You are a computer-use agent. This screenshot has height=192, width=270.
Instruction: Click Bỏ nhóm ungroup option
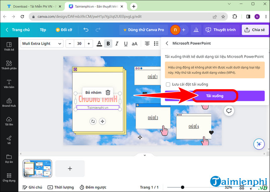[93, 93]
